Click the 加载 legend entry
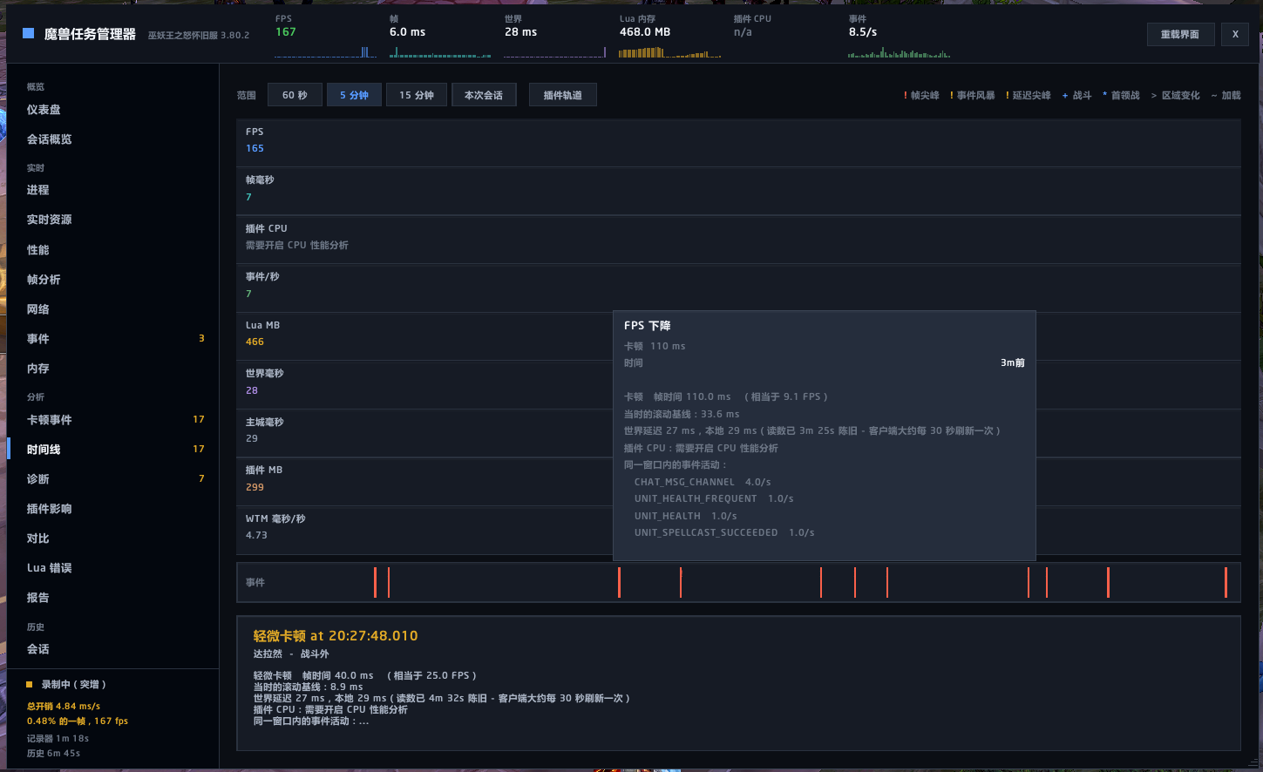1263x772 pixels. click(1226, 96)
